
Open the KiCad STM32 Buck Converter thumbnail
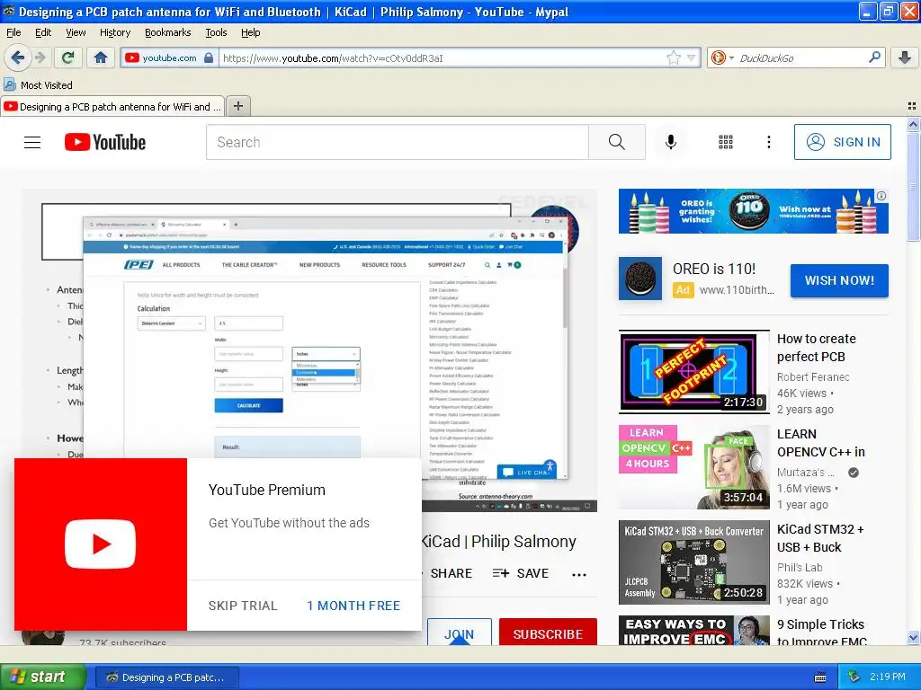tap(693, 562)
